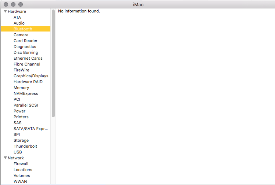
Task: Click the Network category label
Action: pos(15,158)
